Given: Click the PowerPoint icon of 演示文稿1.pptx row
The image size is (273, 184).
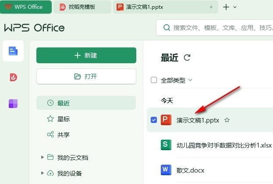Looking at the screenshot, I should coord(166,120).
